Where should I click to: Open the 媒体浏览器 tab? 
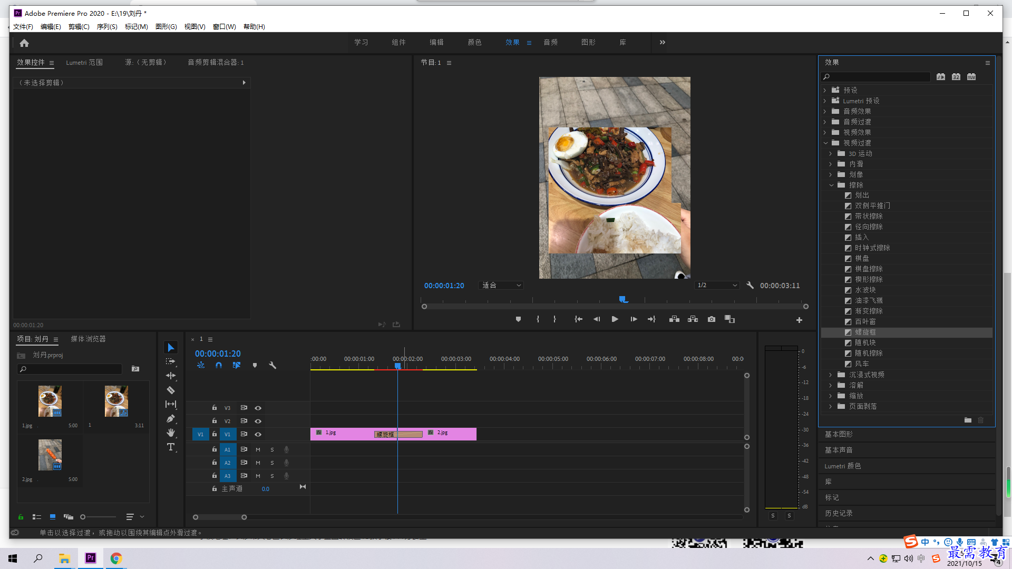click(x=89, y=339)
